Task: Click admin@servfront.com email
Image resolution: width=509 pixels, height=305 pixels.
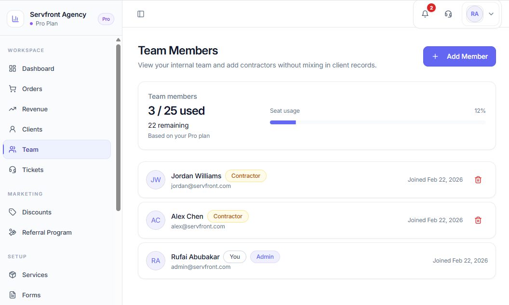Action: pos(201,267)
